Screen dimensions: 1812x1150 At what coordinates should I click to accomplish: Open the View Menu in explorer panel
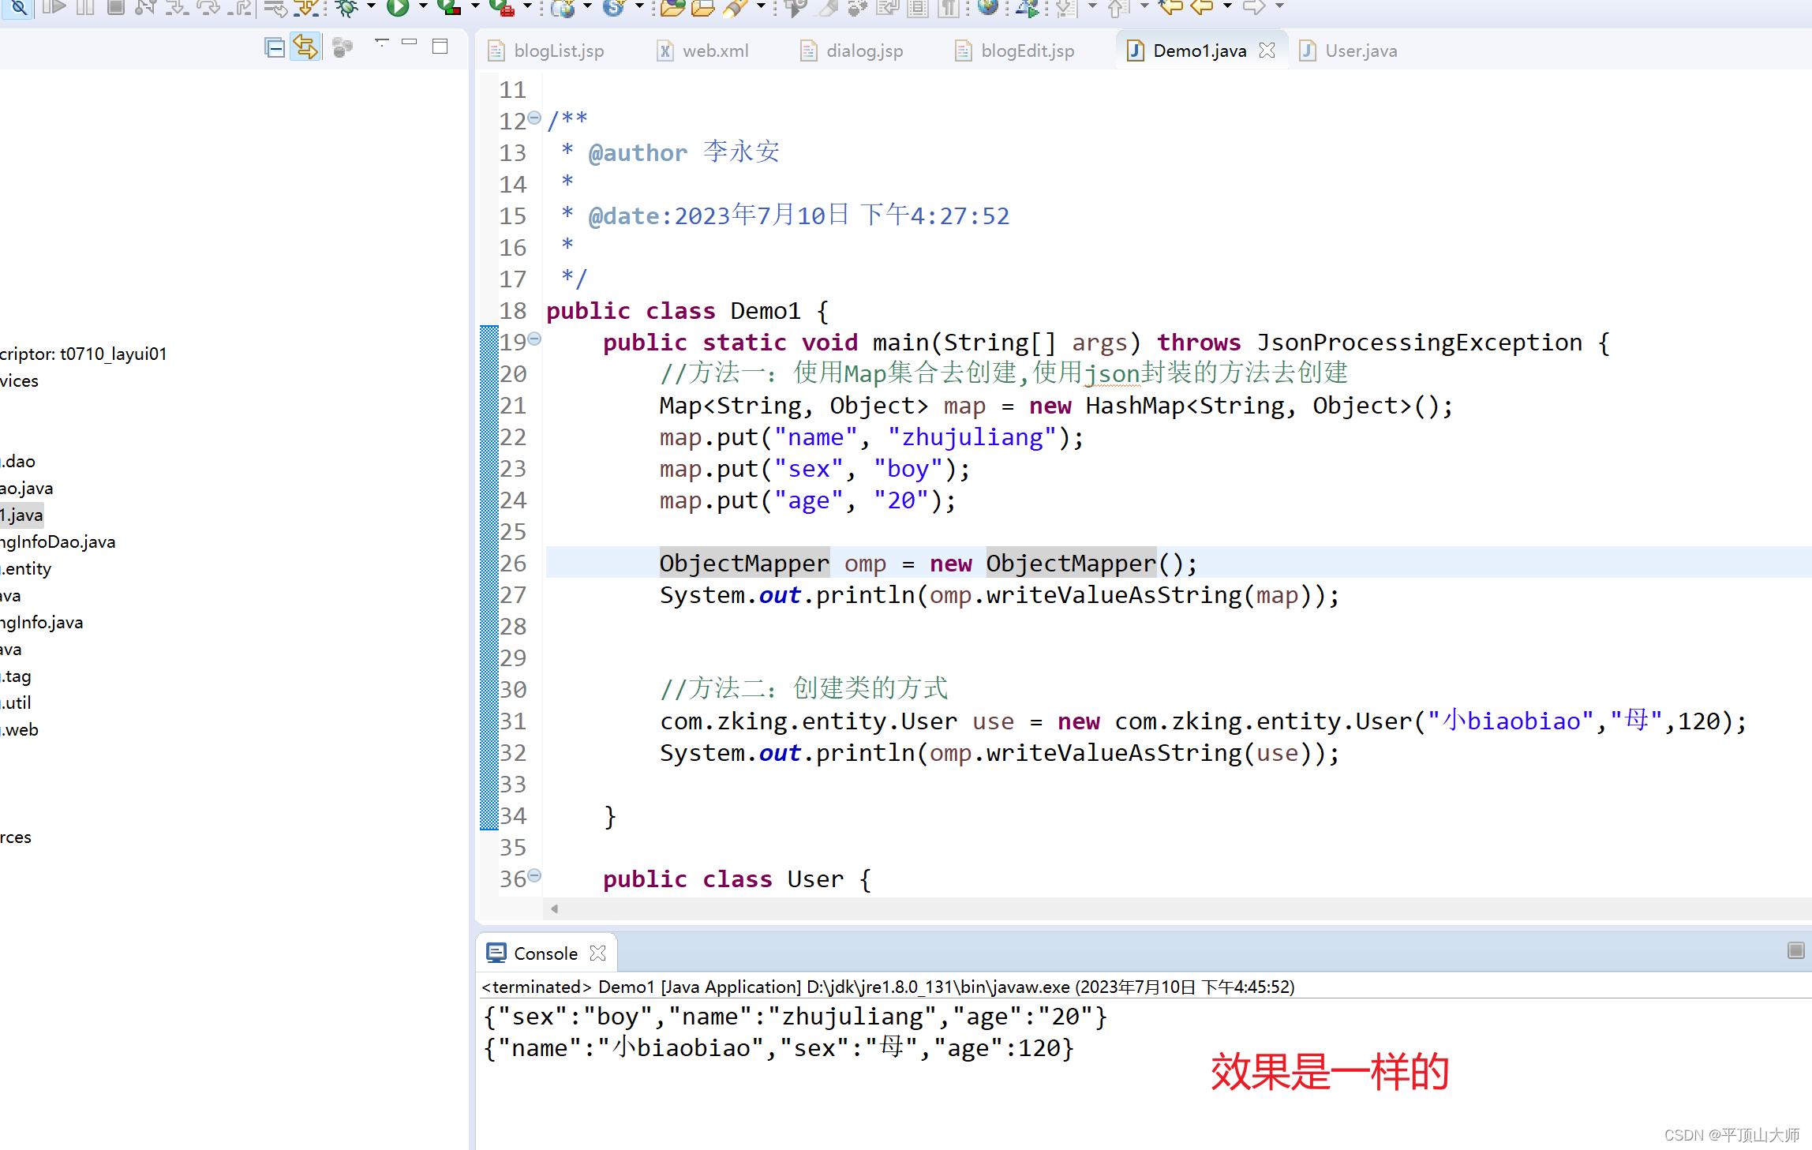[381, 43]
